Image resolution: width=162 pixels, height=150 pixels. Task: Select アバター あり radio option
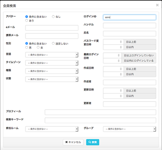27,21
